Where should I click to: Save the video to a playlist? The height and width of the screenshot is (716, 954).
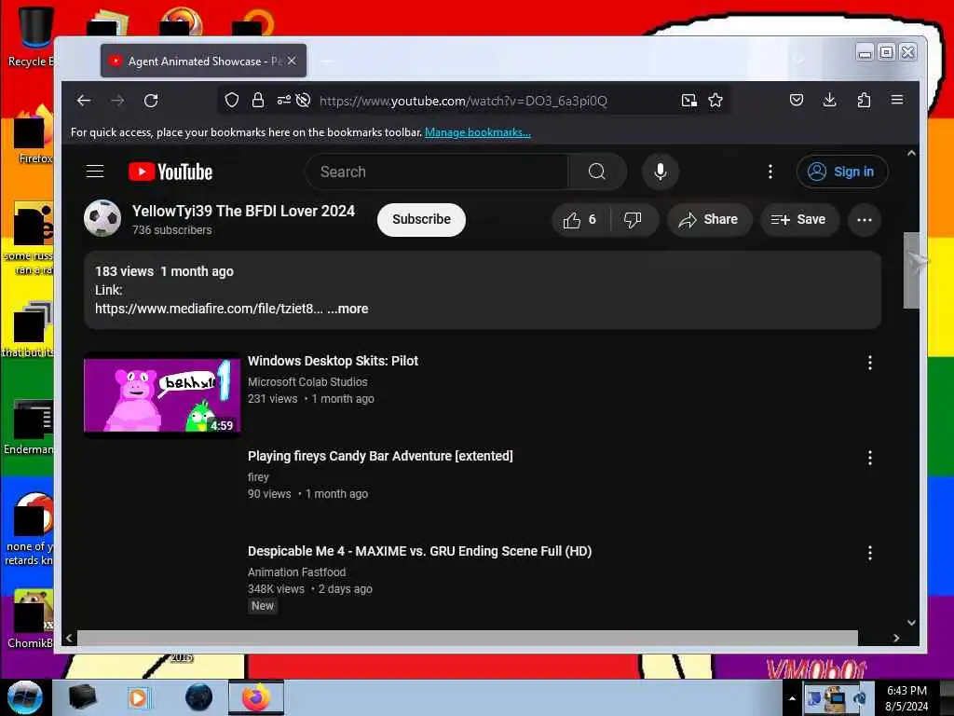799,220
